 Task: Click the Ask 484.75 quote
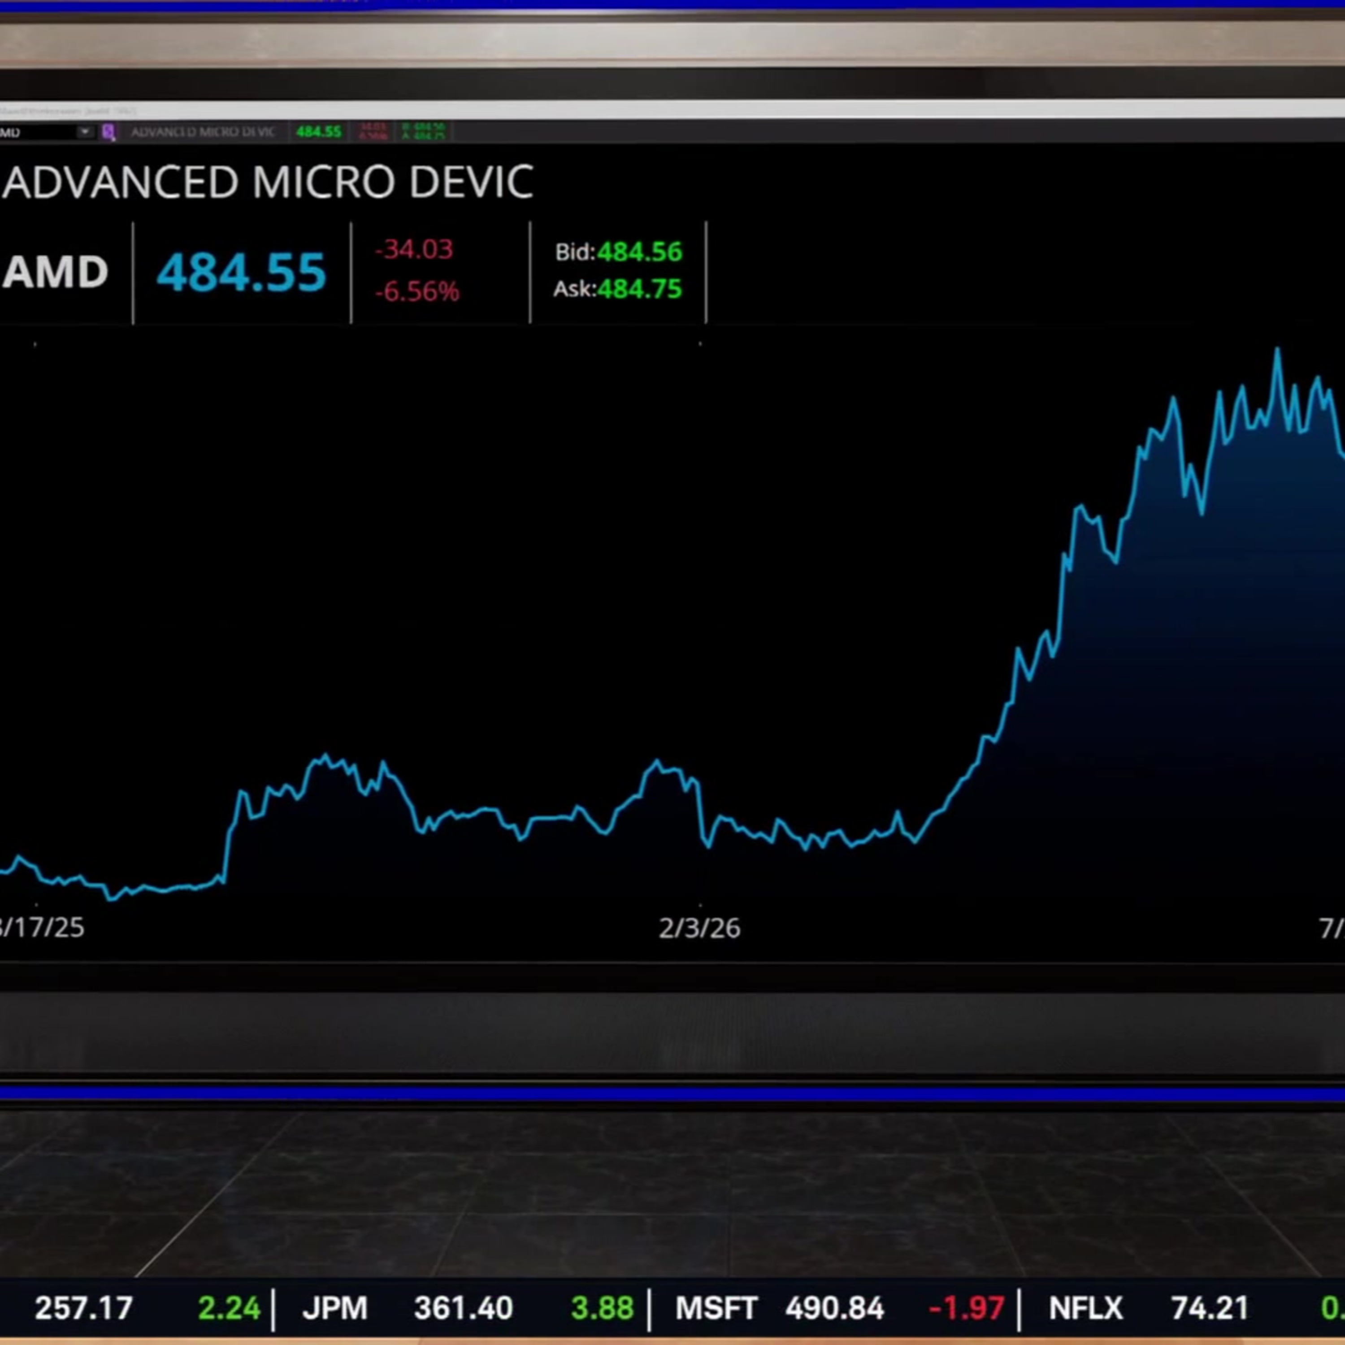(x=617, y=289)
